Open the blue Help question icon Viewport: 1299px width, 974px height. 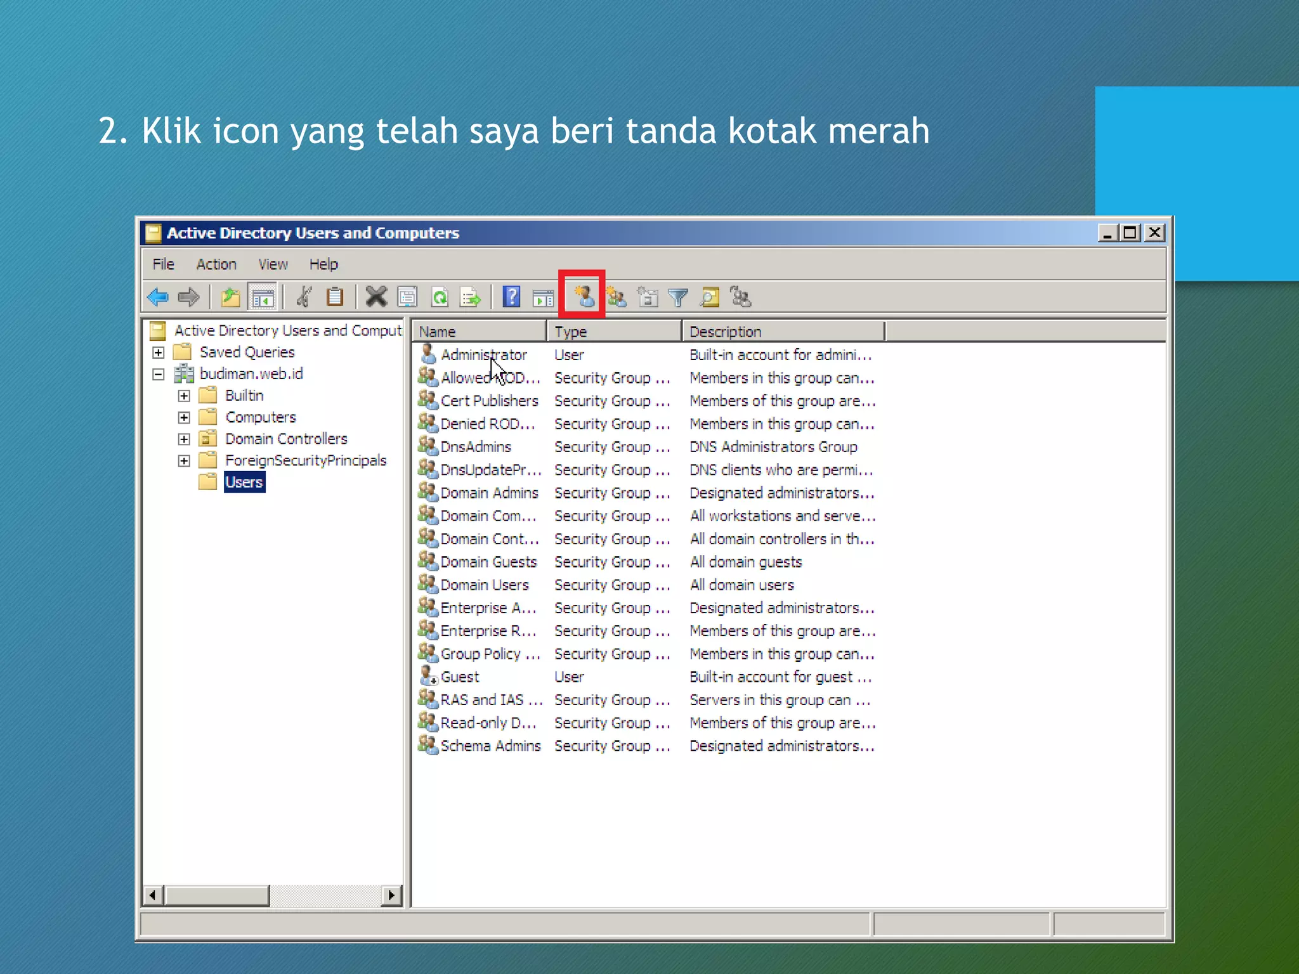[x=511, y=297]
